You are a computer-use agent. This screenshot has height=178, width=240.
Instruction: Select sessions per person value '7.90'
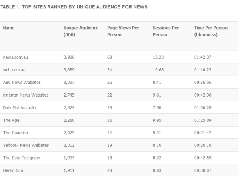pyautogui.click(x=157, y=108)
